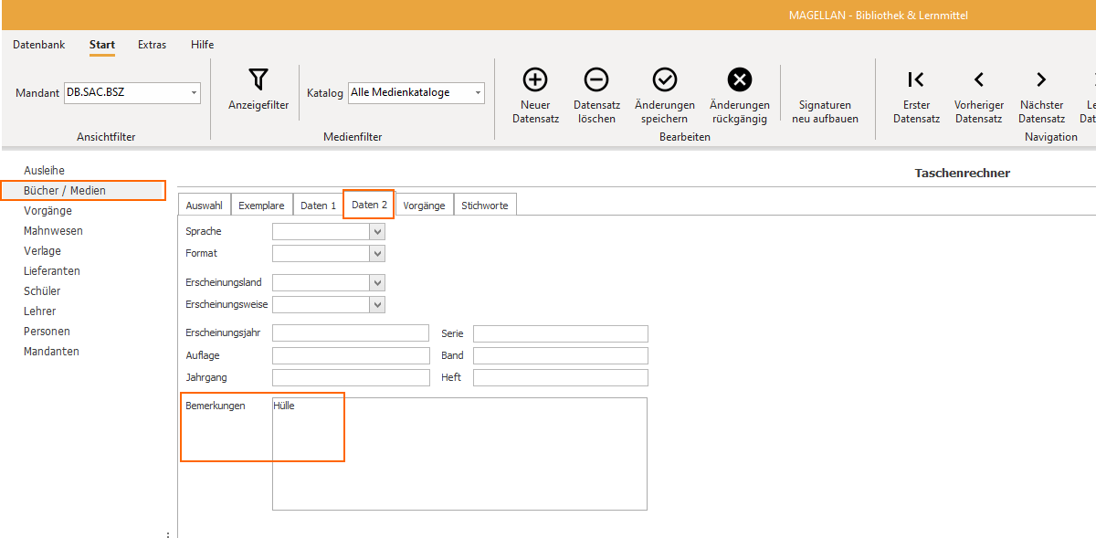Viewport: 1096px width, 538px height.
Task: Click the Anzeigefilter funnel icon
Action: coord(258,79)
